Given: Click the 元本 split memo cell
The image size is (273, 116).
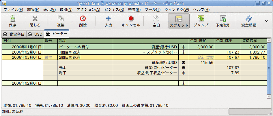Looking at the screenshot, I should click(85, 68).
